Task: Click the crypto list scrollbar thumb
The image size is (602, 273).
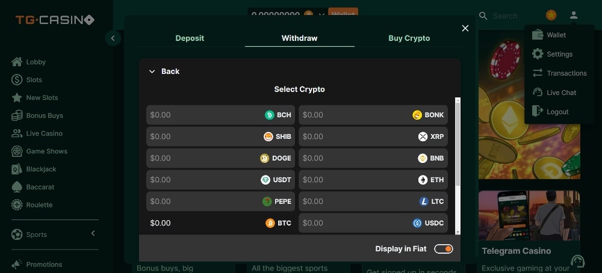Action: tap(458, 145)
